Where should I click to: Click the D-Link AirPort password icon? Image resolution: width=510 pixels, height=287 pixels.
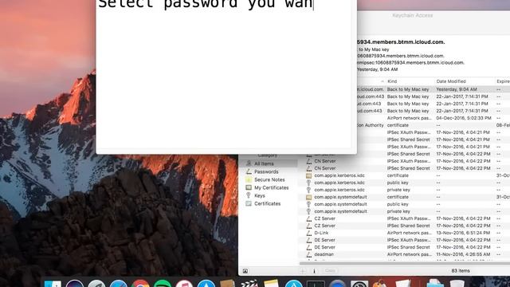[x=308, y=233]
